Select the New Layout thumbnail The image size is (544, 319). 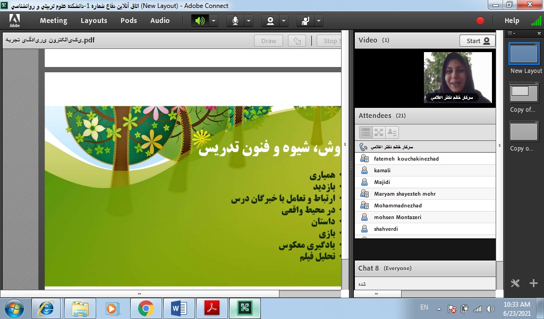[524, 54]
